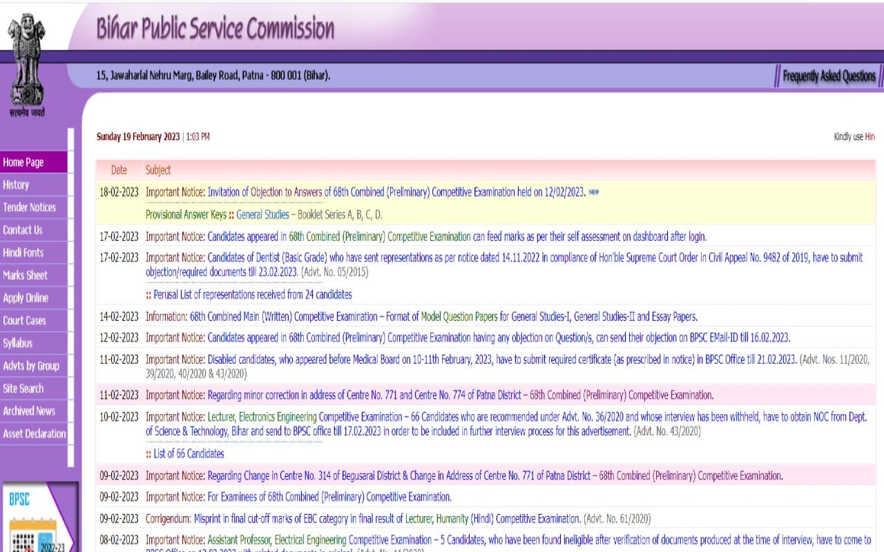
Task: Open Frequently Asked Questions link
Action: [x=829, y=76]
